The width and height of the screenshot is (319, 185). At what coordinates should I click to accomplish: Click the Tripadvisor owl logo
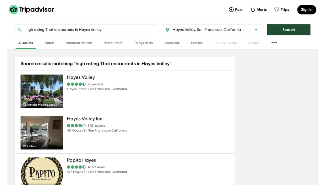click(13, 10)
